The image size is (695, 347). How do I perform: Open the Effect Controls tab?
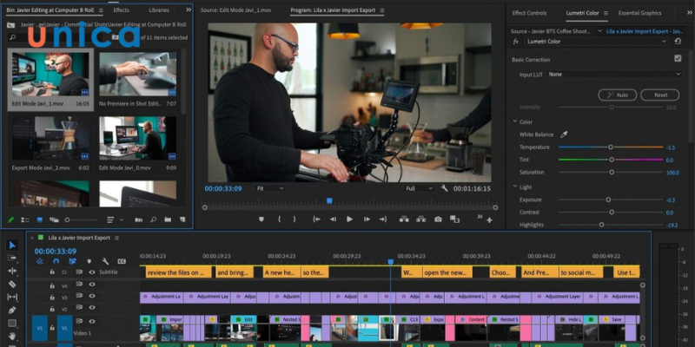tap(530, 13)
